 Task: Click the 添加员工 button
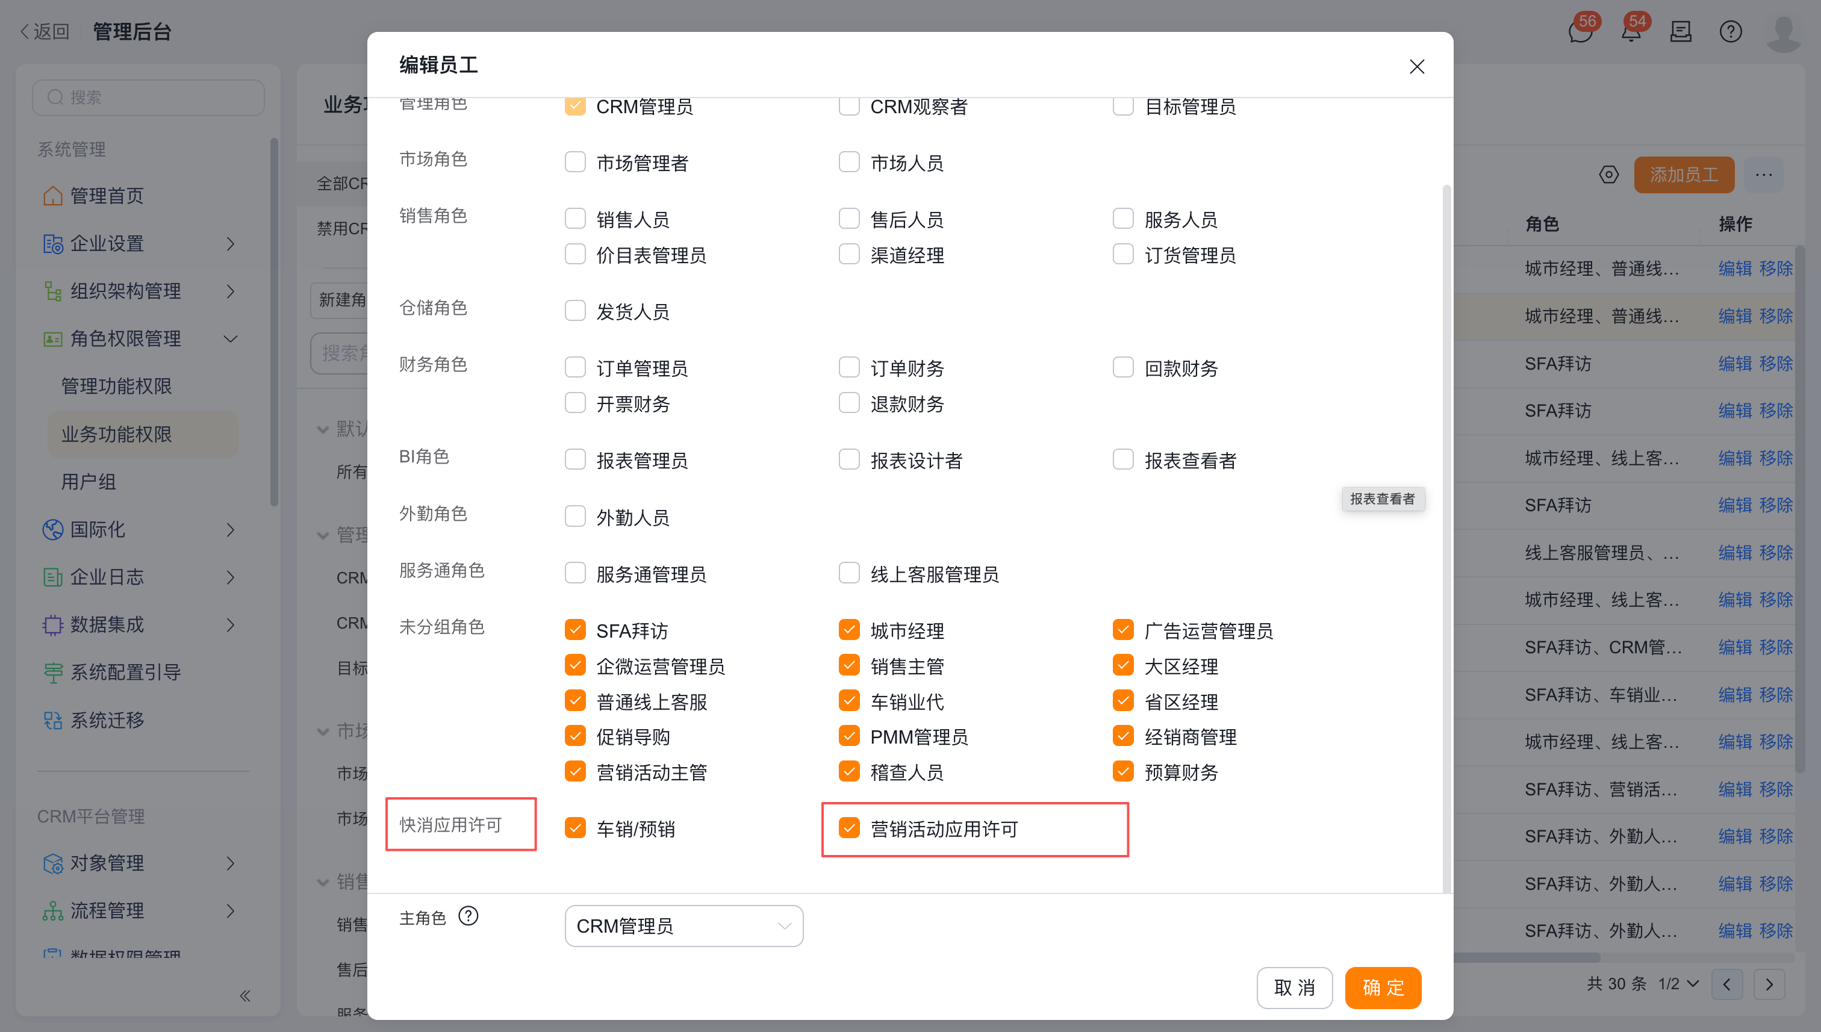pos(1684,175)
